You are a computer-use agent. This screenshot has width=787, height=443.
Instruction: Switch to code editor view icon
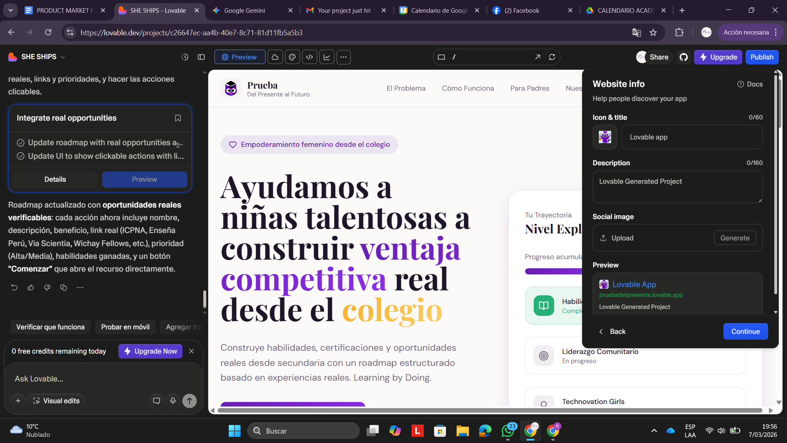tap(309, 57)
